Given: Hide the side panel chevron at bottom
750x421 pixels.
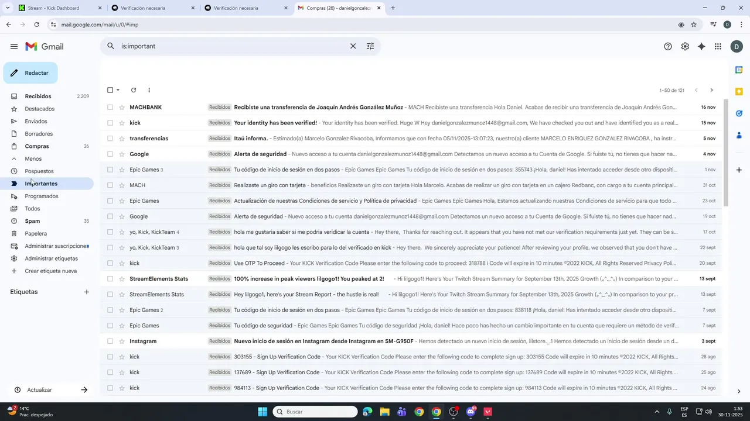Looking at the screenshot, I should [x=739, y=391].
